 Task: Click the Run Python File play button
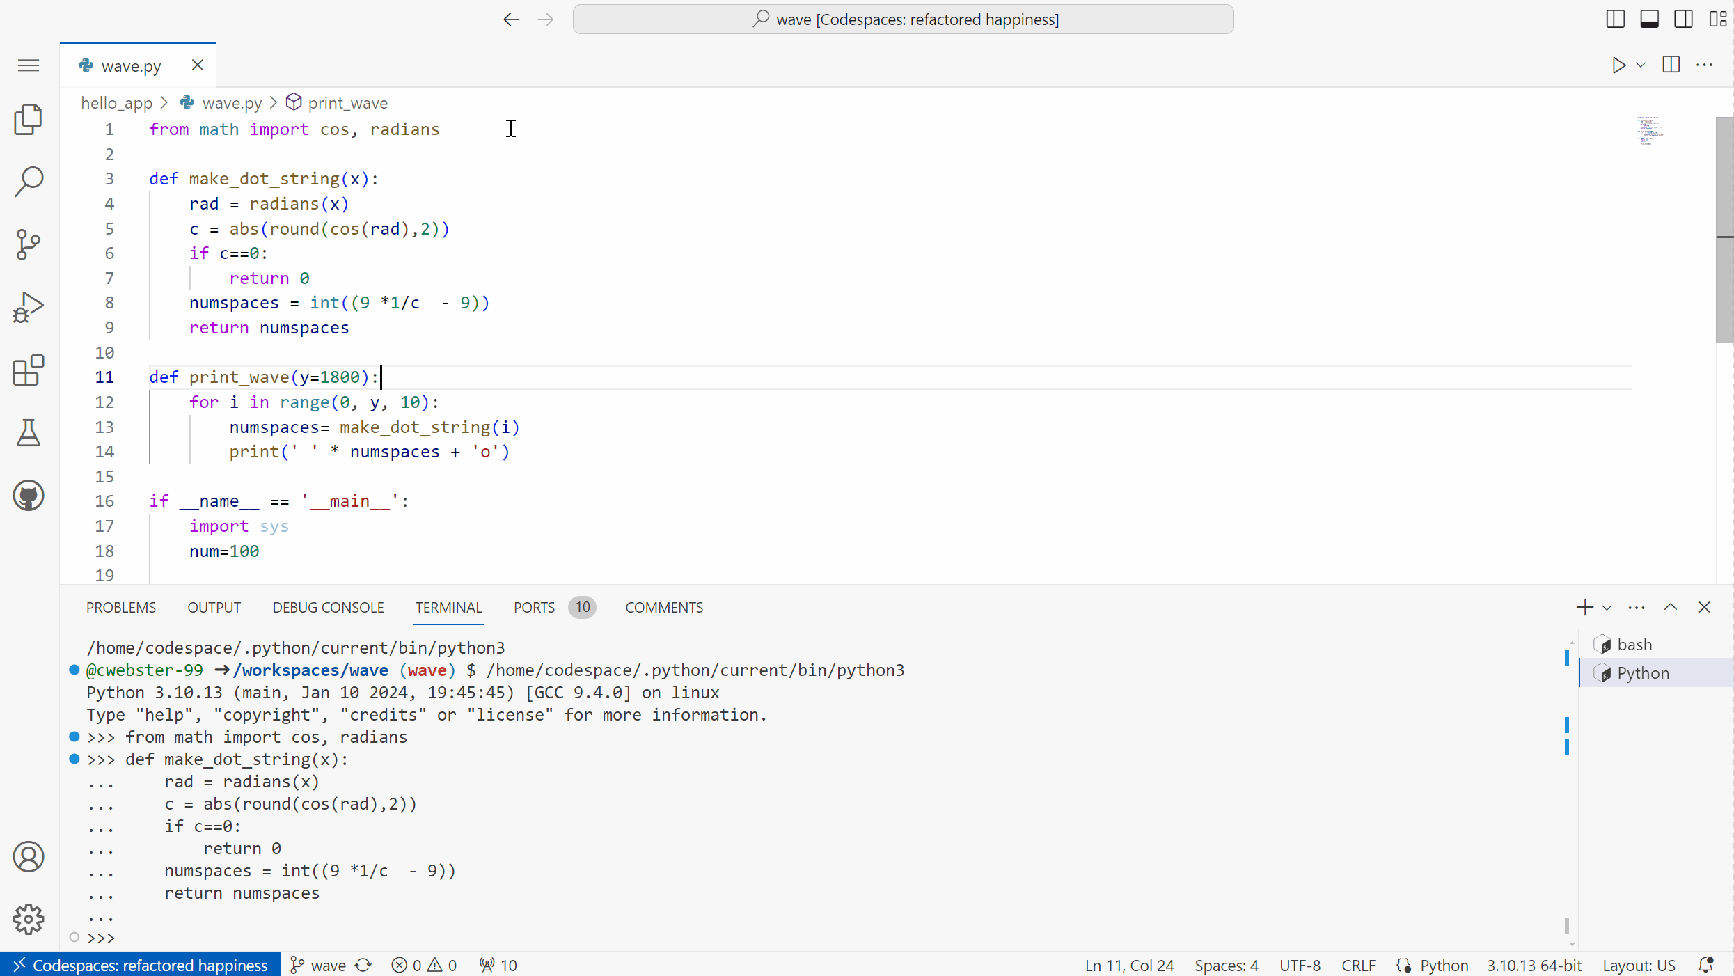coord(1618,65)
